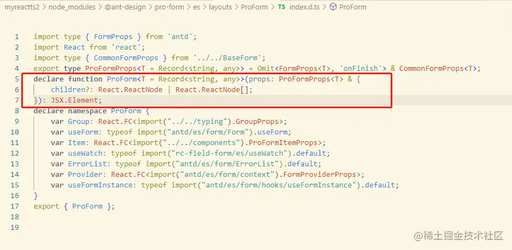Click the myreactts2 breadcrumb segment

click(x=22, y=7)
